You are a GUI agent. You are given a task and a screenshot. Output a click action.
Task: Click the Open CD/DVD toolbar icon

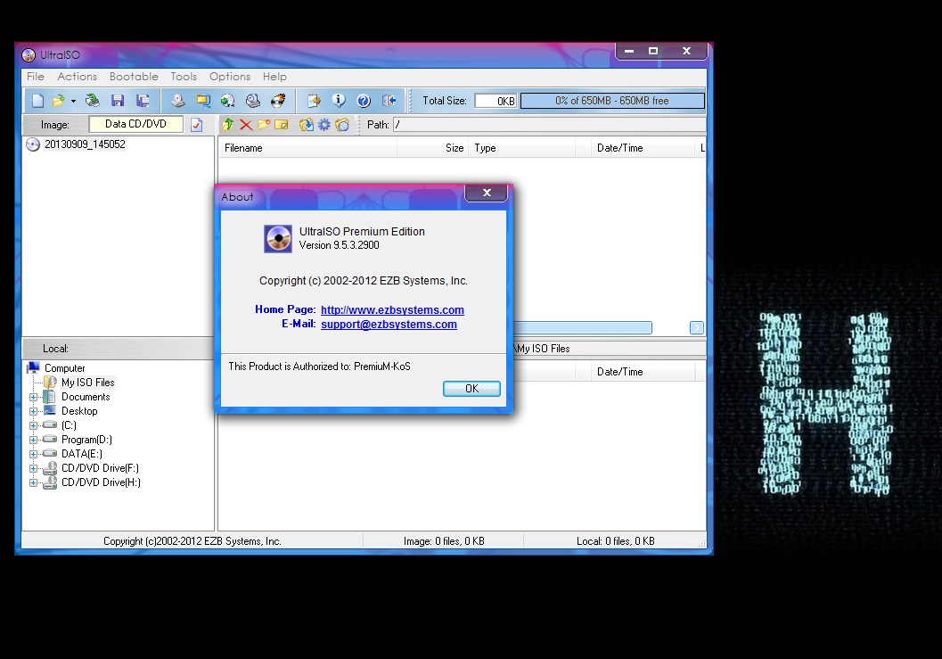click(x=93, y=101)
